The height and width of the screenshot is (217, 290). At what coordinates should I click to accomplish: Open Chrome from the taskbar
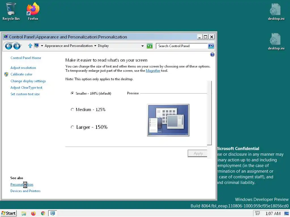pos(43,214)
